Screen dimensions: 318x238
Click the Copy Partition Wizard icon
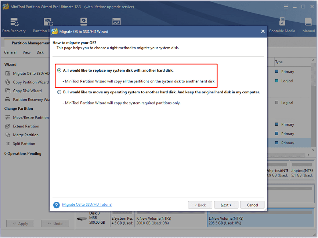tap(7, 82)
